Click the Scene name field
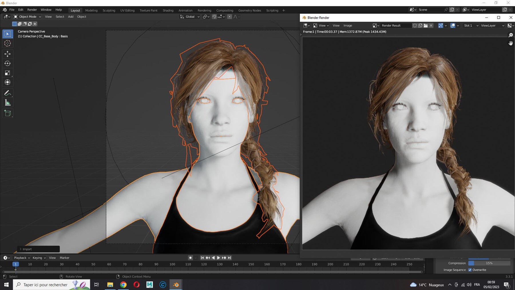 [430, 10]
